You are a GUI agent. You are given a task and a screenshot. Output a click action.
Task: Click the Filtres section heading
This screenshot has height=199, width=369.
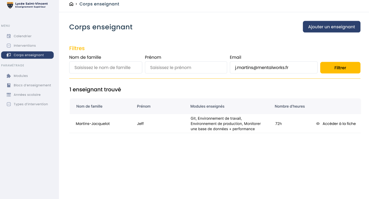pos(77,48)
